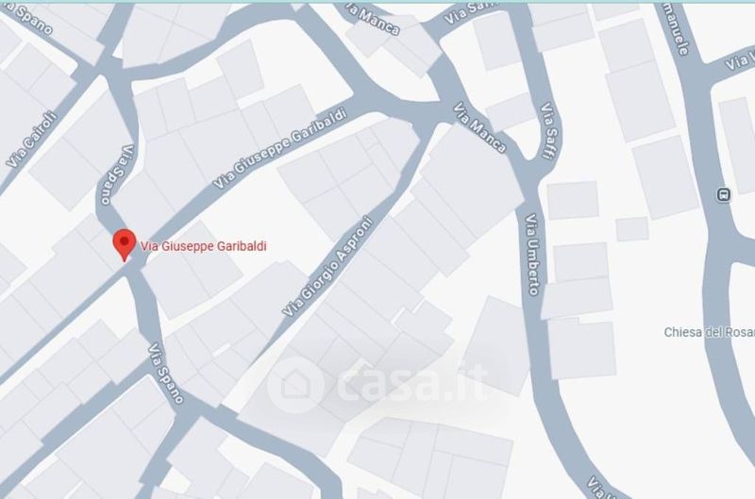
Task: Select the Via Spano label above the red pin
Action: pos(115,175)
